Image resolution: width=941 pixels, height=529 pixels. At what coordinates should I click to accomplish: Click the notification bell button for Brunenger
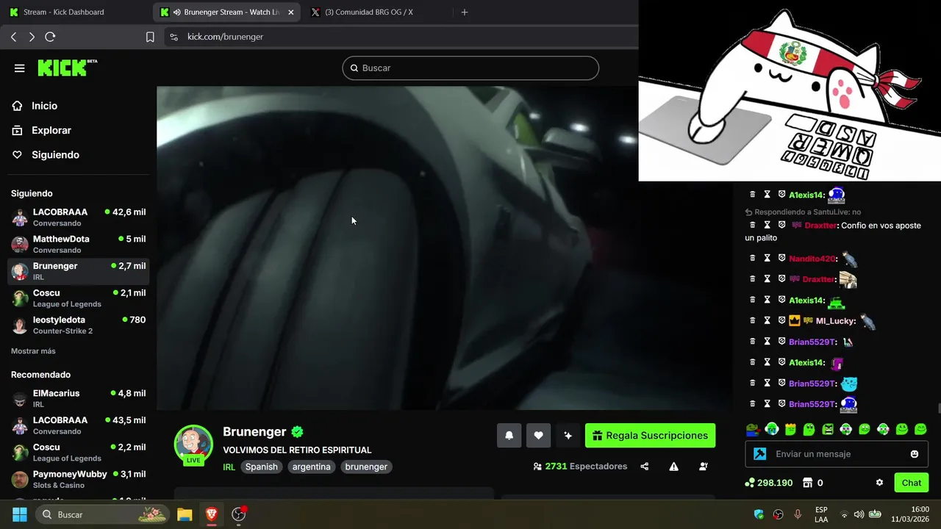pos(509,435)
